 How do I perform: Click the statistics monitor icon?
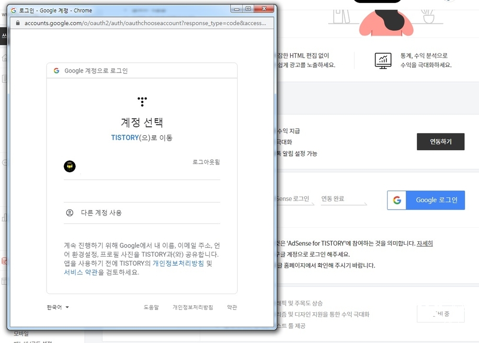383,60
